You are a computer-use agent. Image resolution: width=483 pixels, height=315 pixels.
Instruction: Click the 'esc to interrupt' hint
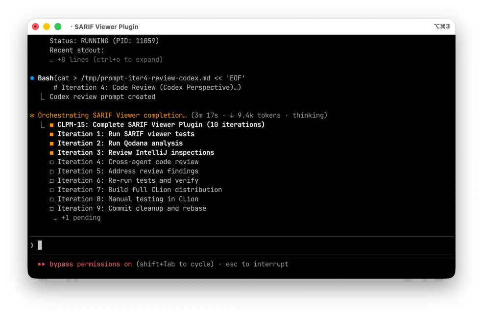tap(257, 264)
